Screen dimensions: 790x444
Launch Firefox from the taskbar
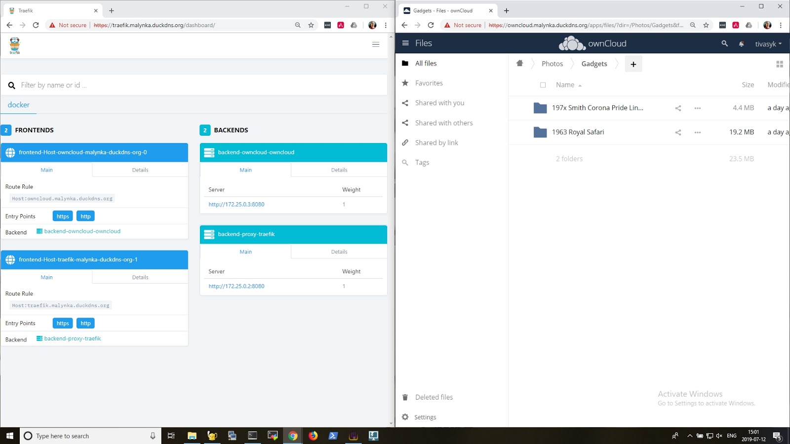tap(313, 436)
